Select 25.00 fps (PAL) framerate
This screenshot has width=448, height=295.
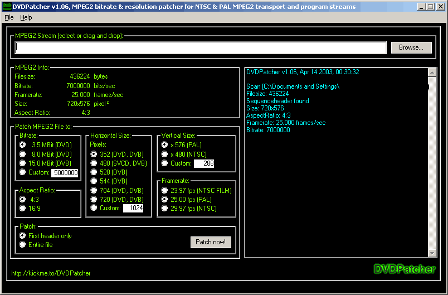tap(164, 199)
